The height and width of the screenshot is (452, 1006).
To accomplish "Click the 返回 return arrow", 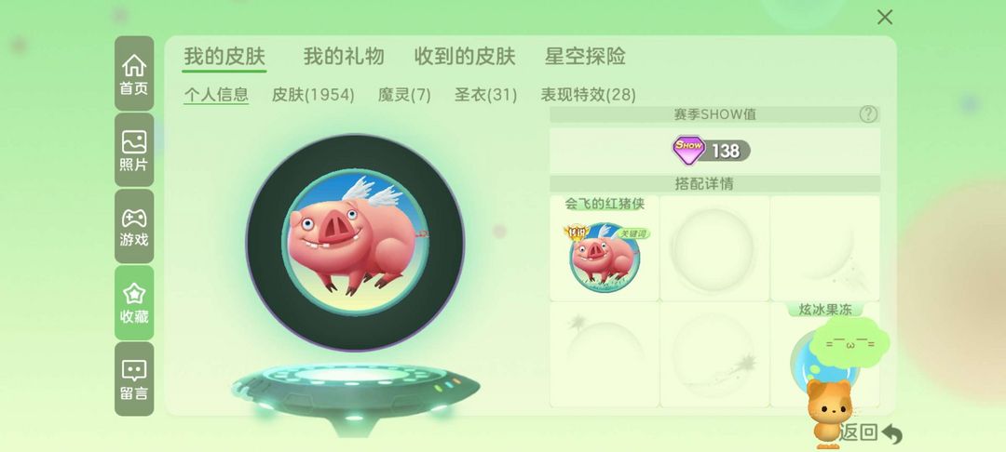I will tap(871, 432).
